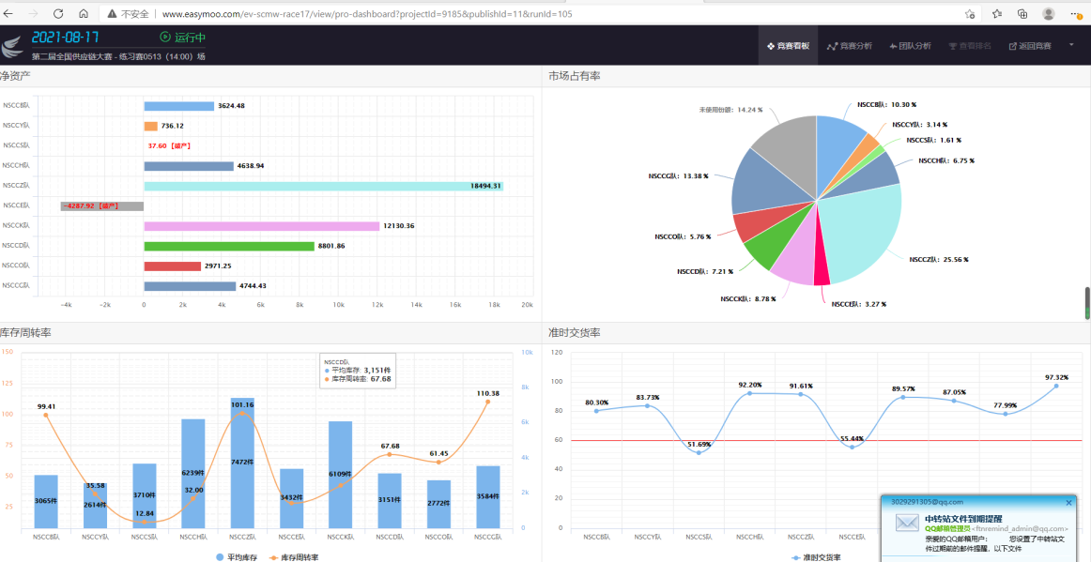The height and width of the screenshot is (562, 1091).
Task: Click the Easymoo wing logo
Action: [13, 46]
